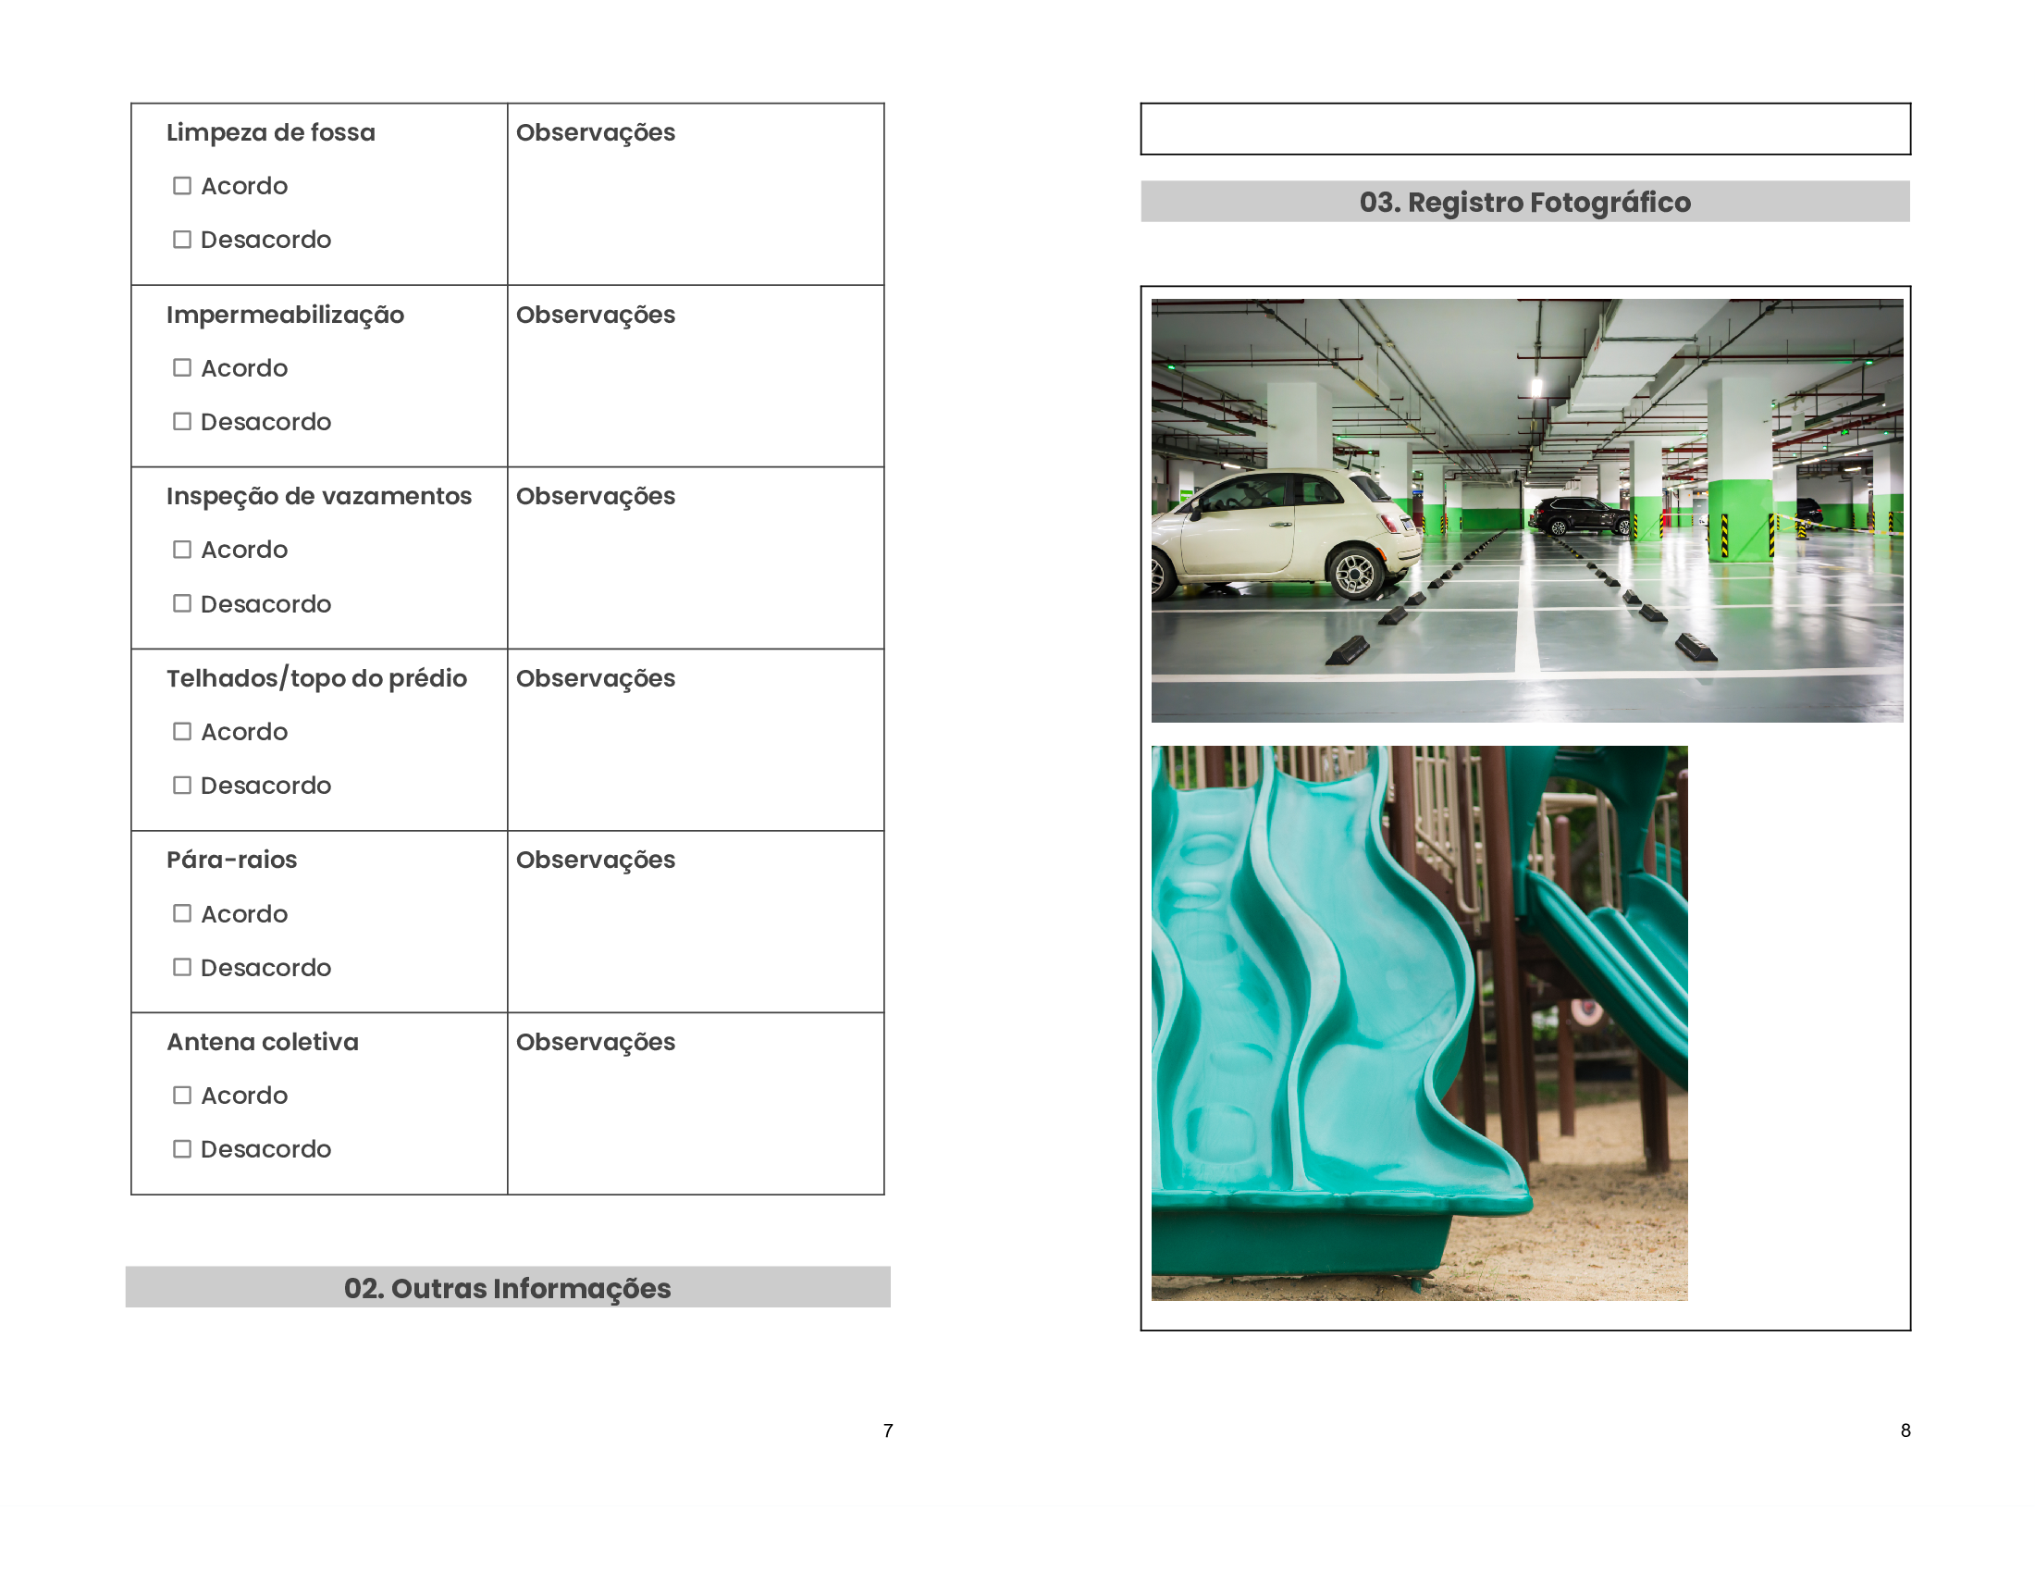Click the empty box above Registro Fotográfico

(1525, 129)
